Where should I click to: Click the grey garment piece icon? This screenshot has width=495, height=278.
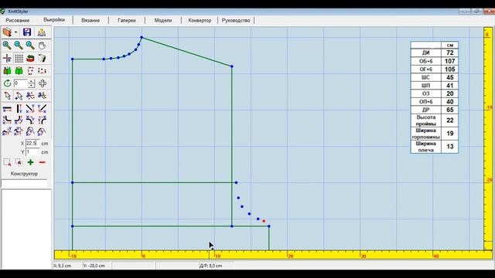42,59
